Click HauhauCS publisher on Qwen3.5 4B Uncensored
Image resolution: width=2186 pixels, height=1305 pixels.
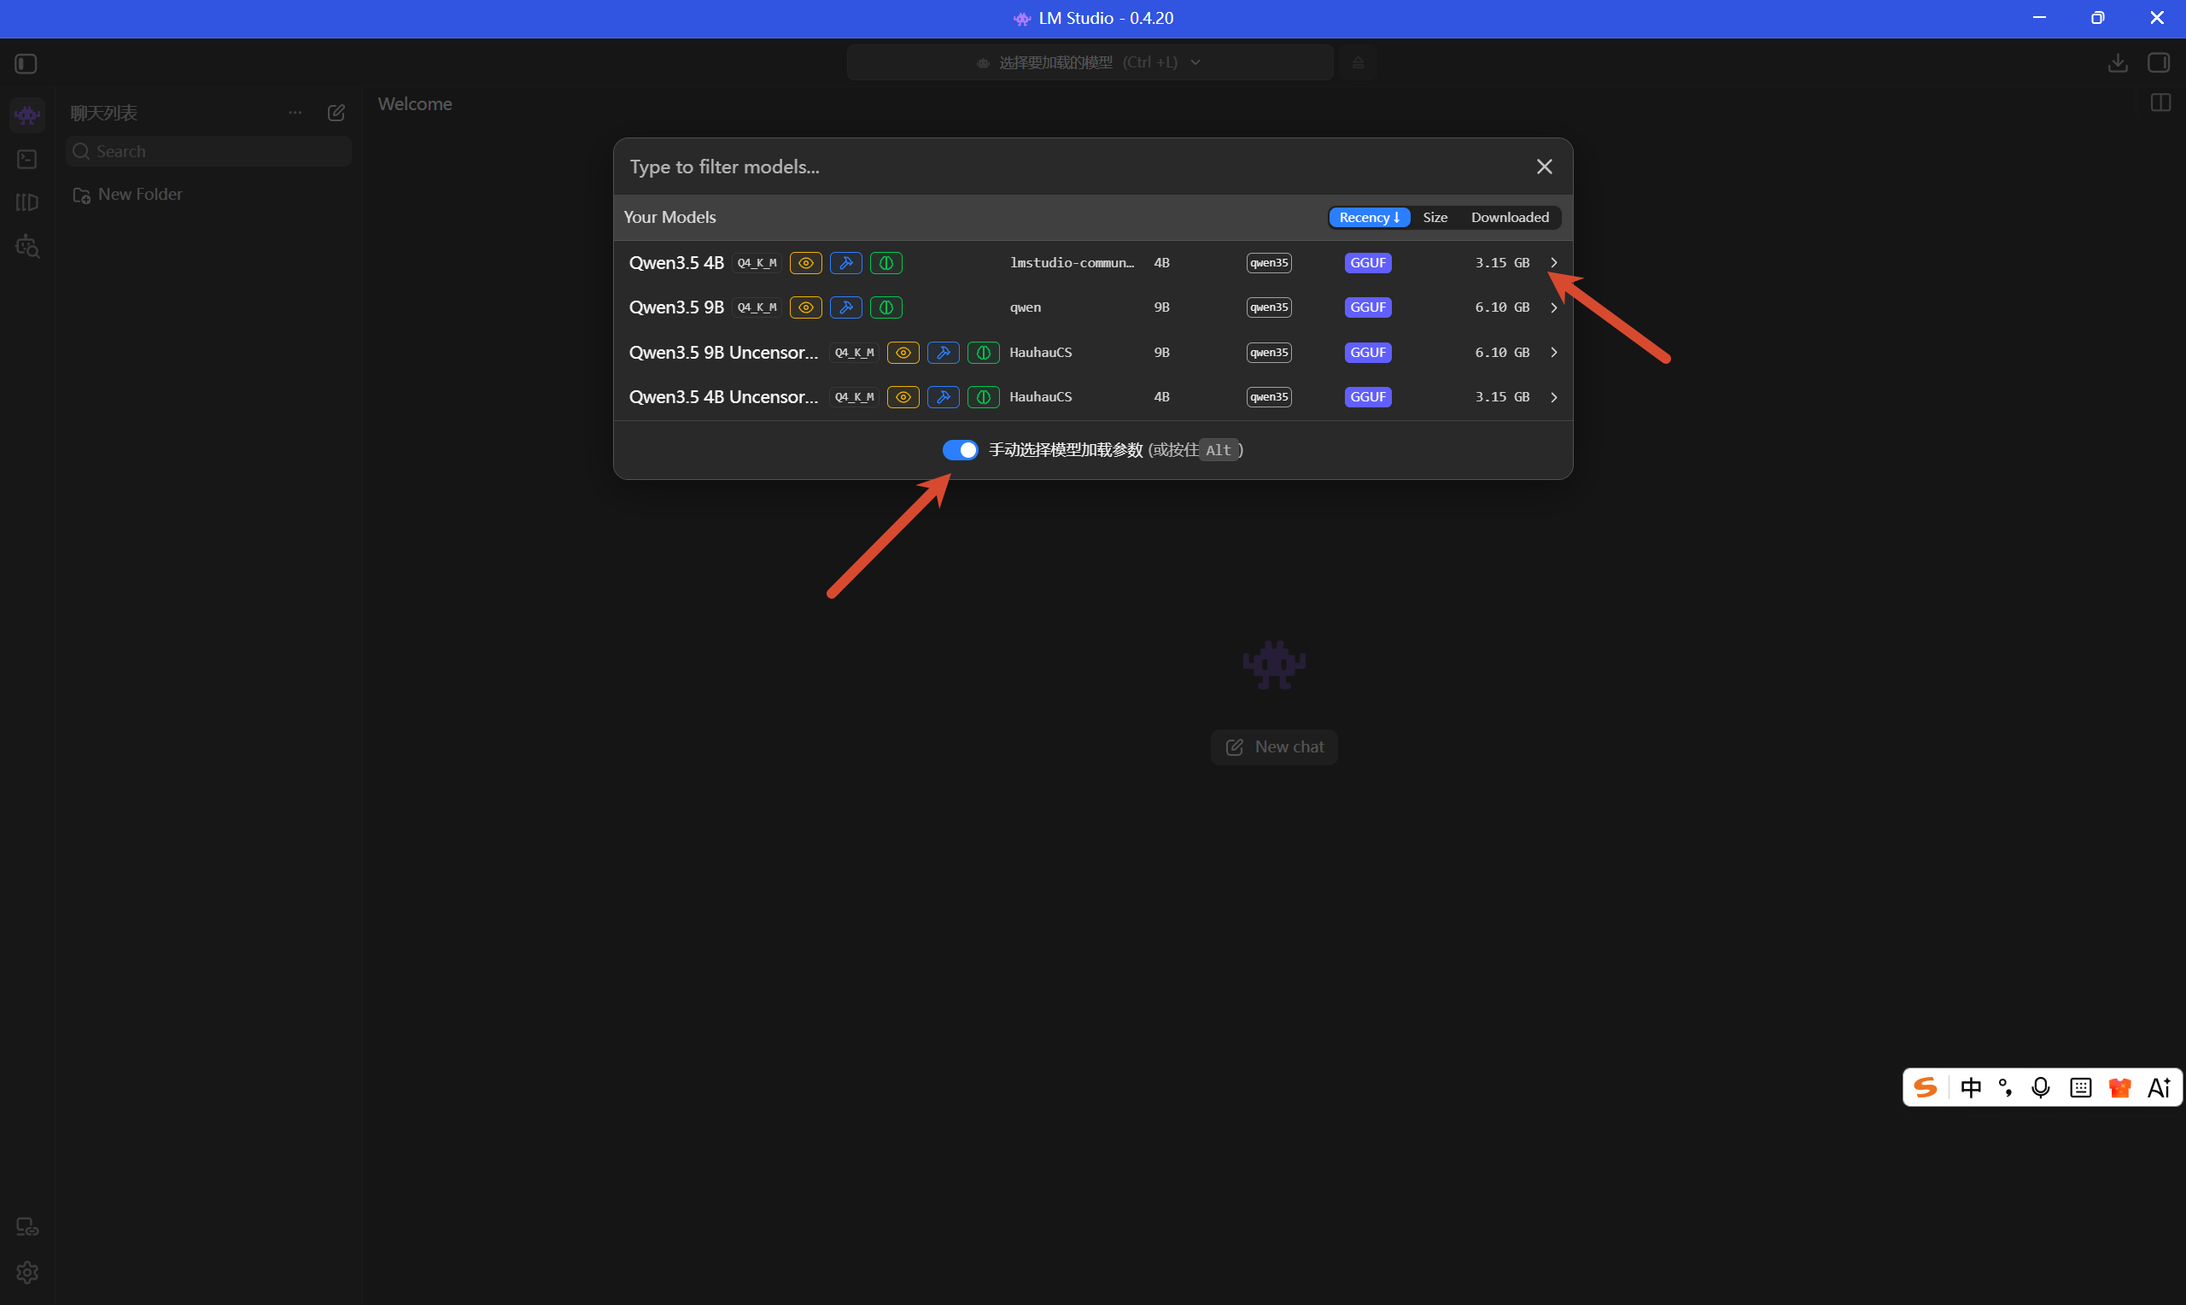pyautogui.click(x=1041, y=397)
